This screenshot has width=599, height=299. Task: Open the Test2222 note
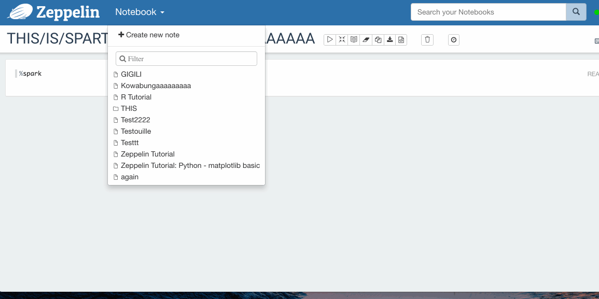pyautogui.click(x=135, y=120)
